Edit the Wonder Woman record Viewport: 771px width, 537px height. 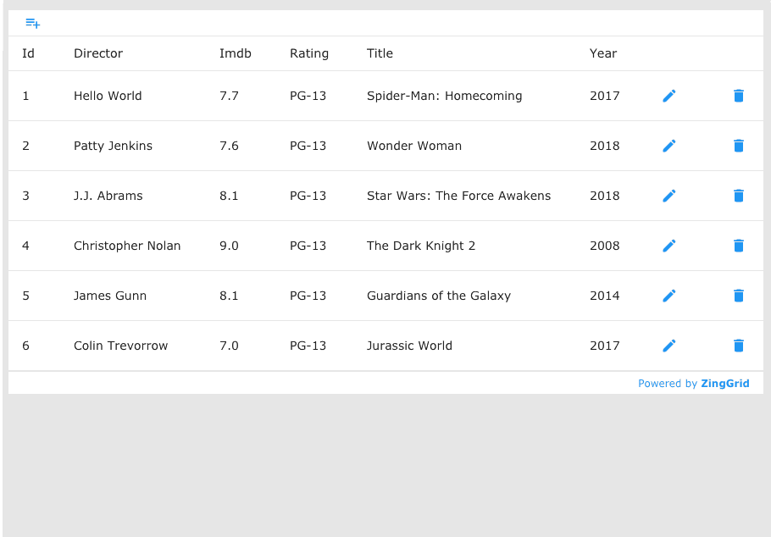[x=668, y=146]
